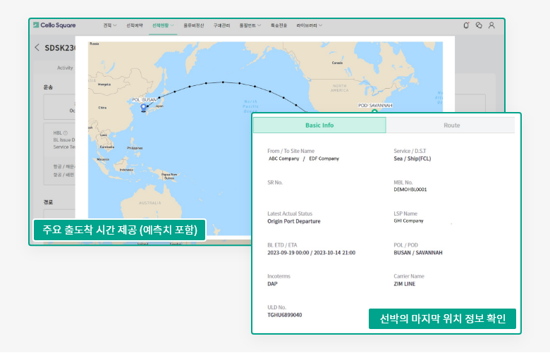Switch to the Basic Info tab
The width and height of the screenshot is (550, 360).
pyautogui.click(x=319, y=125)
